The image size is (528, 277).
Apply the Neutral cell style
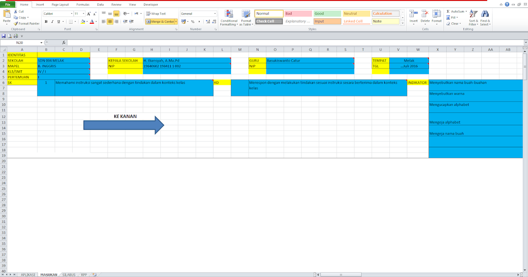(356, 14)
